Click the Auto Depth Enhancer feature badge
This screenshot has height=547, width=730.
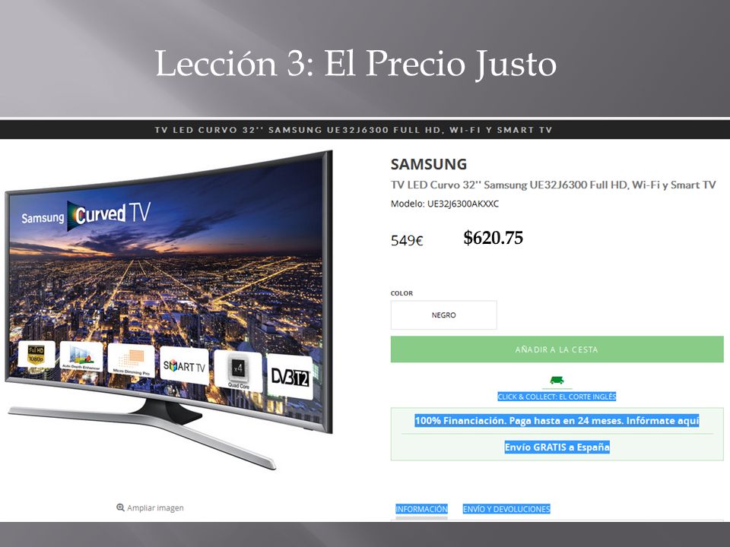coord(81,357)
